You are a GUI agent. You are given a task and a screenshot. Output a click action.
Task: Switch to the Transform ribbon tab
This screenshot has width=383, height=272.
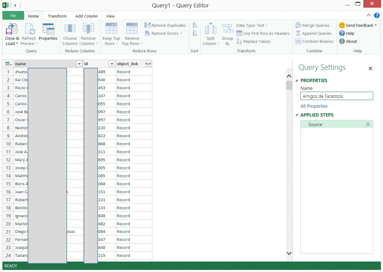[x=57, y=16]
